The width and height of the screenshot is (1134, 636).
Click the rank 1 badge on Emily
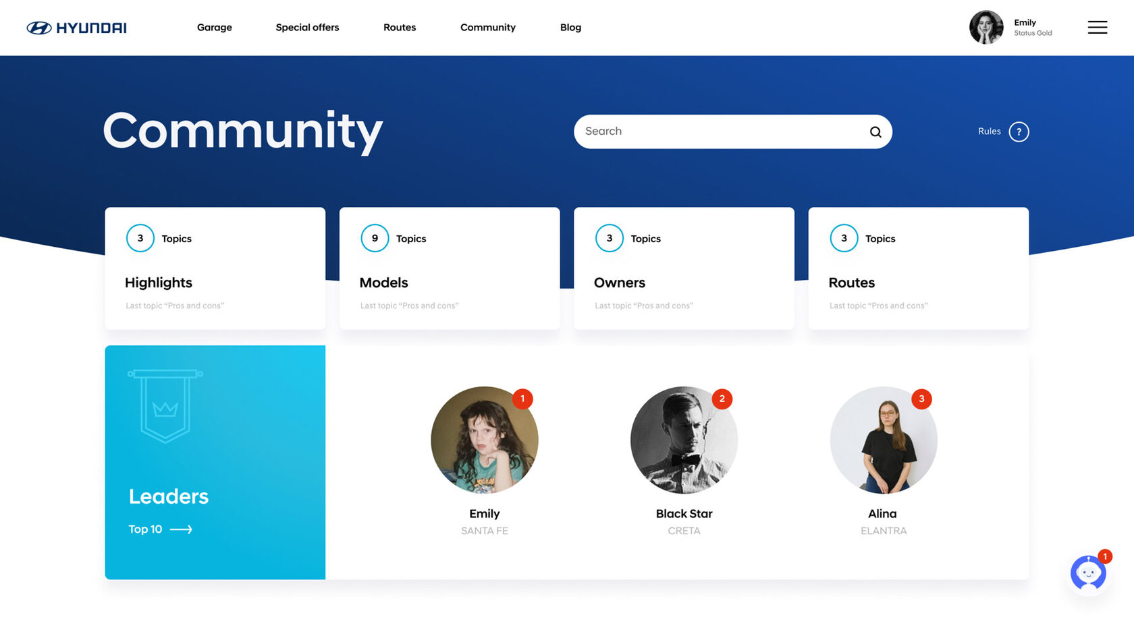(x=522, y=399)
